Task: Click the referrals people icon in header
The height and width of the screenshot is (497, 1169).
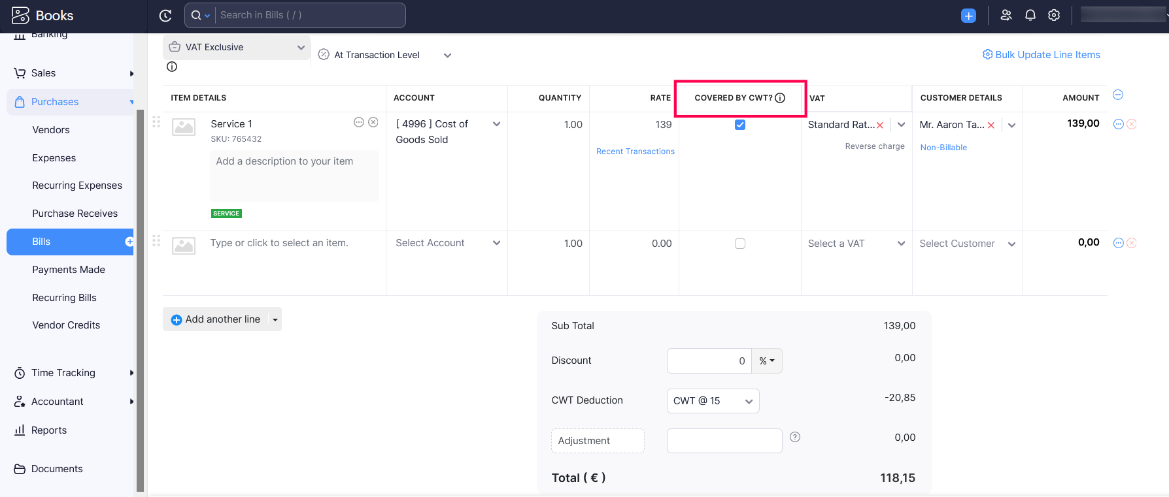Action: point(1006,15)
